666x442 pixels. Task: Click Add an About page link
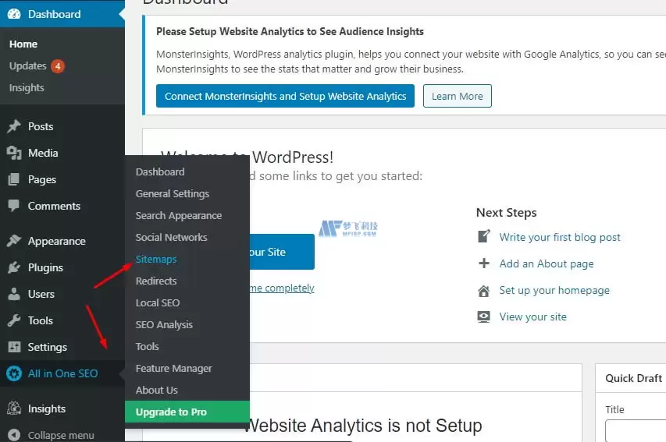click(547, 263)
